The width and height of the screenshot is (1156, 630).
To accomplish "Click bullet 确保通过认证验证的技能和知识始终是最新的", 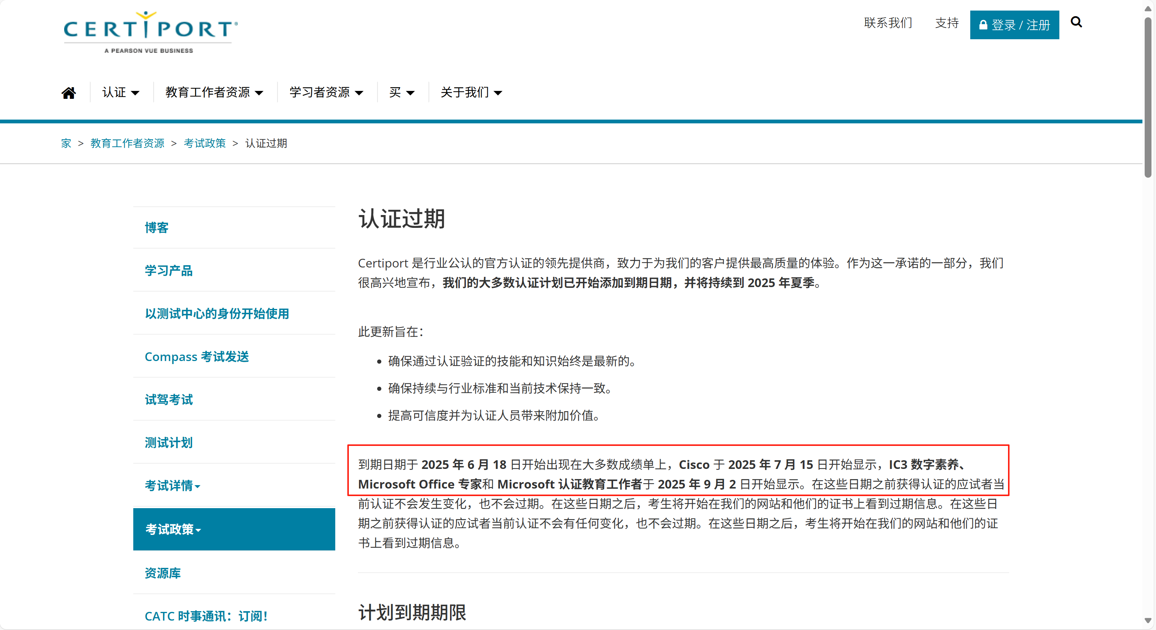I will click(512, 361).
